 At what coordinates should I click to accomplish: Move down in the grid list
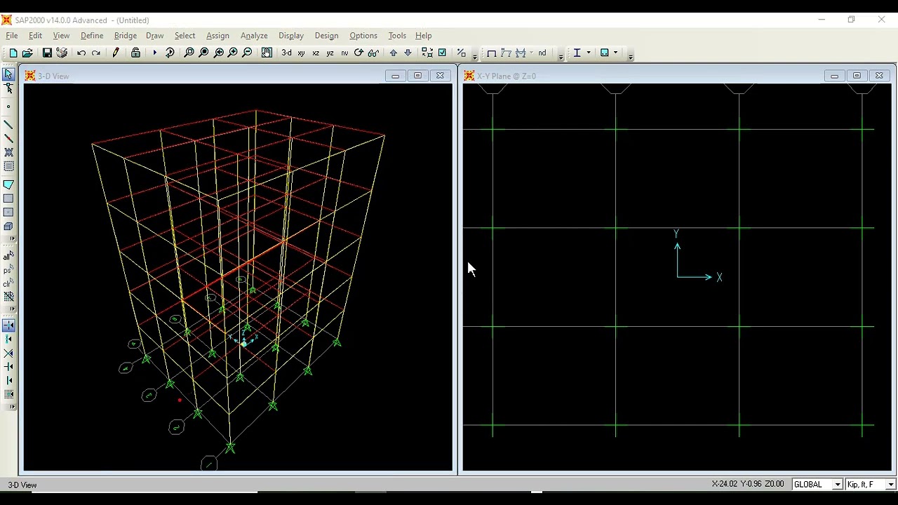click(408, 53)
